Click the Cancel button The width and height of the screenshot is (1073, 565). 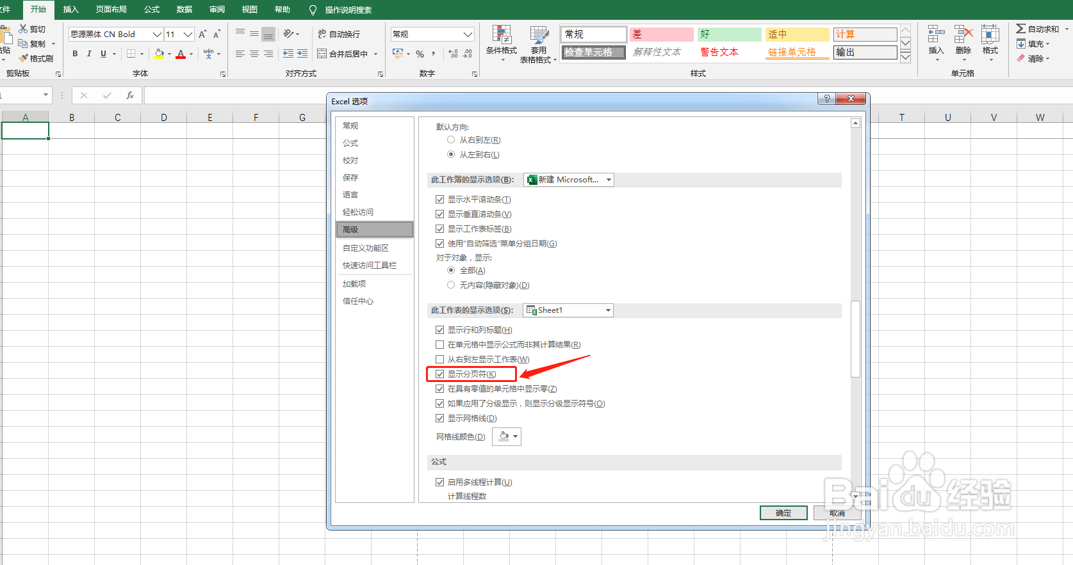[837, 513]
